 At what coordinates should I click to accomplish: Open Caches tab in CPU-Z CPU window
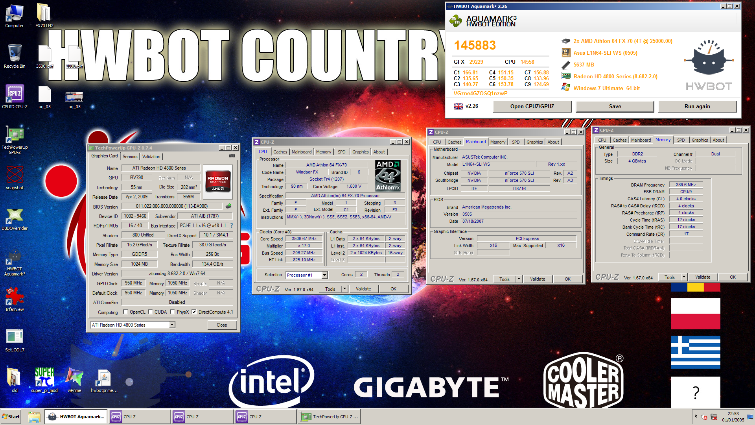280,152
